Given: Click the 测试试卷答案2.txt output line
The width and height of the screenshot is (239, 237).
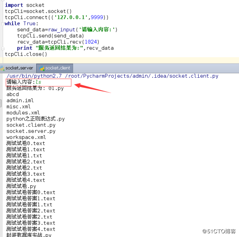Looking at the screenshot, I should pos(29,217).
